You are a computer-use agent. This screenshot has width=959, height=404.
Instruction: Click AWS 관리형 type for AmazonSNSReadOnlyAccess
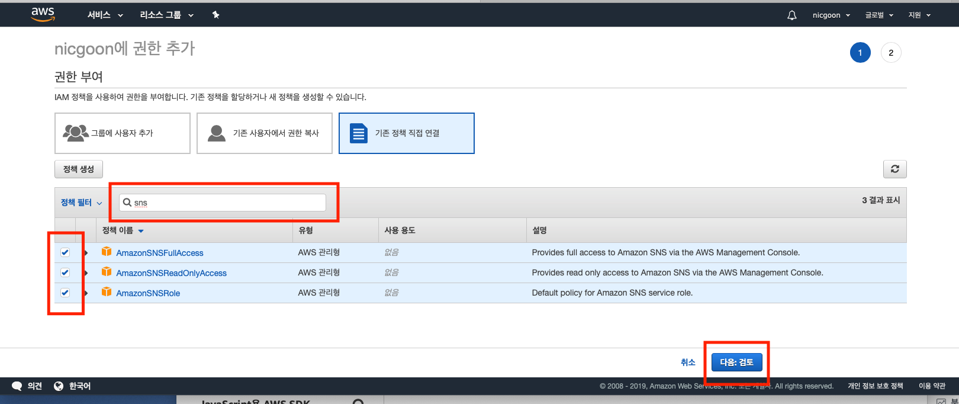319,272
